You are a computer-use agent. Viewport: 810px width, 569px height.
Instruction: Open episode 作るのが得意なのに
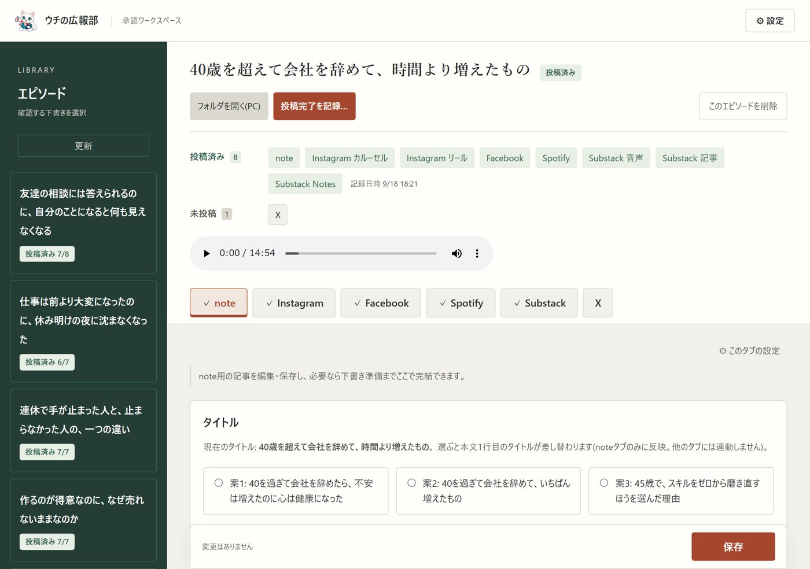point(83,520)
